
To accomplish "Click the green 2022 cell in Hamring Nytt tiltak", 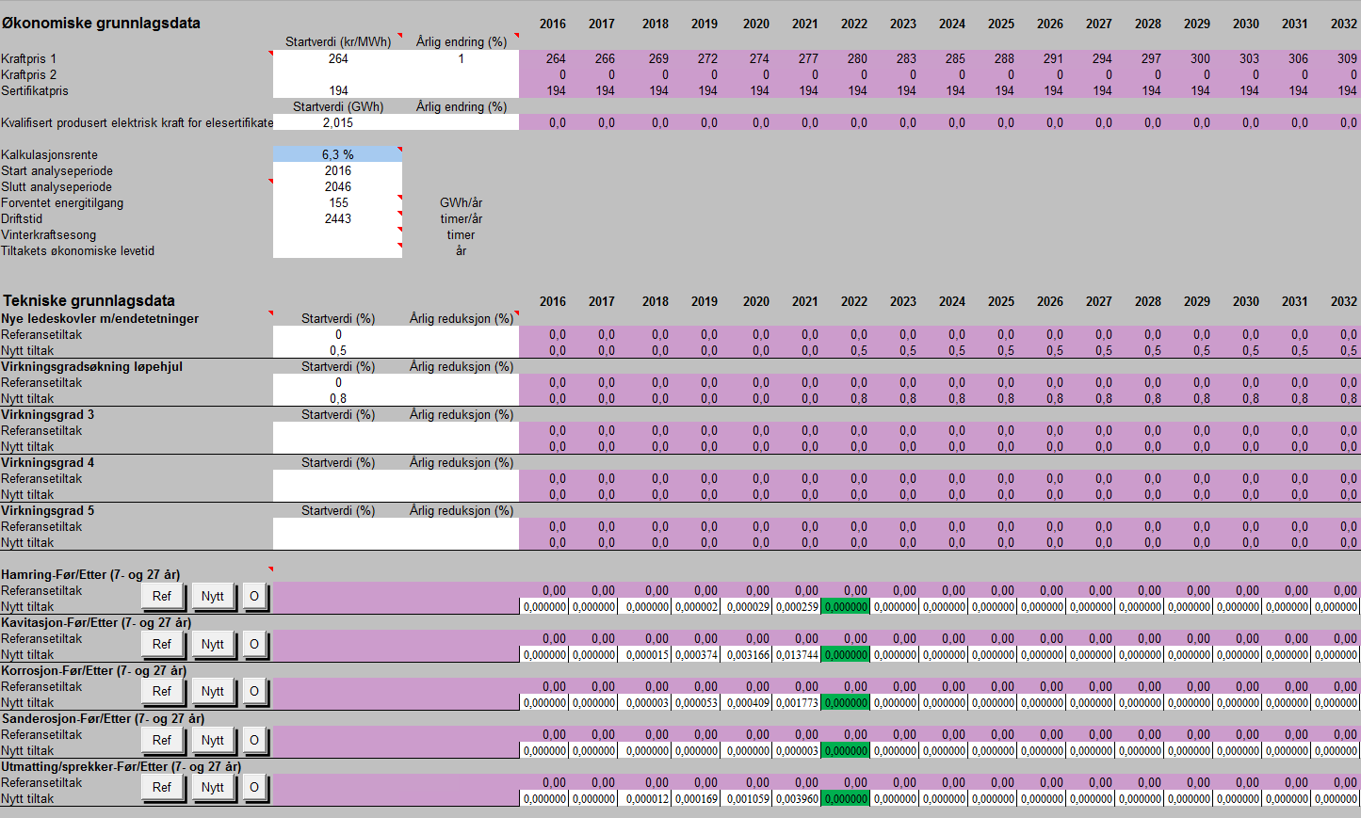I will (x=845, y=606).
